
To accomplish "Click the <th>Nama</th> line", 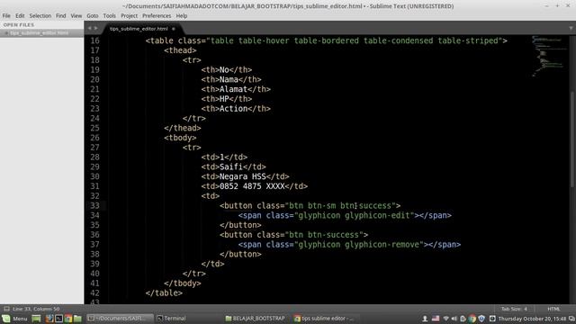I will click(x=231, y=79).
